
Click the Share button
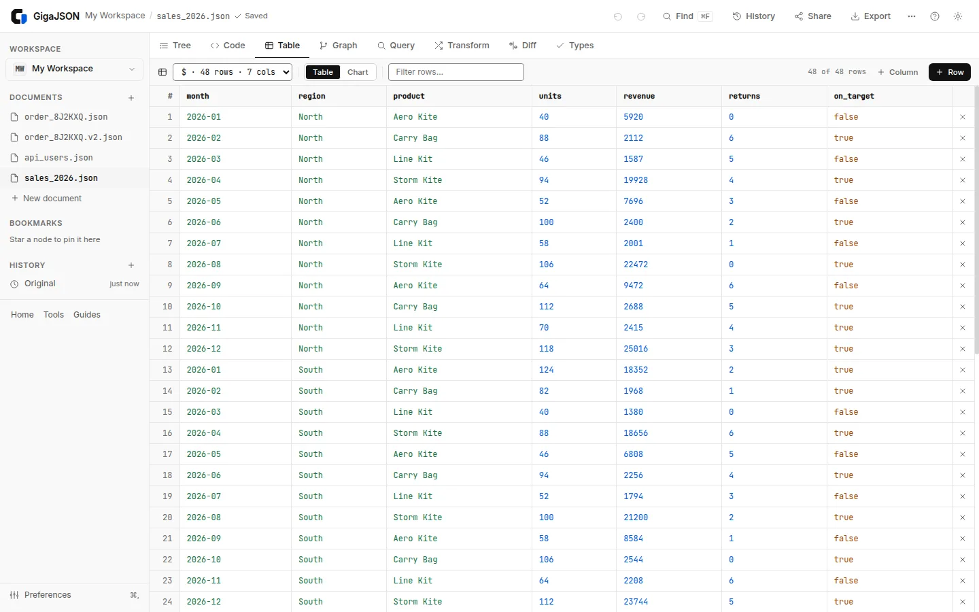click(812, 16)
